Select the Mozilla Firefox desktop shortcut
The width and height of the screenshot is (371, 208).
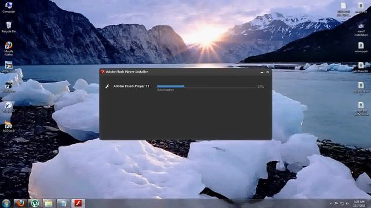pos(9,49)
